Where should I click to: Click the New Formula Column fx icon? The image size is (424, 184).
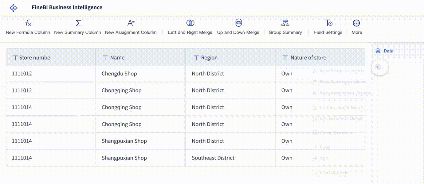coord(28,23)
